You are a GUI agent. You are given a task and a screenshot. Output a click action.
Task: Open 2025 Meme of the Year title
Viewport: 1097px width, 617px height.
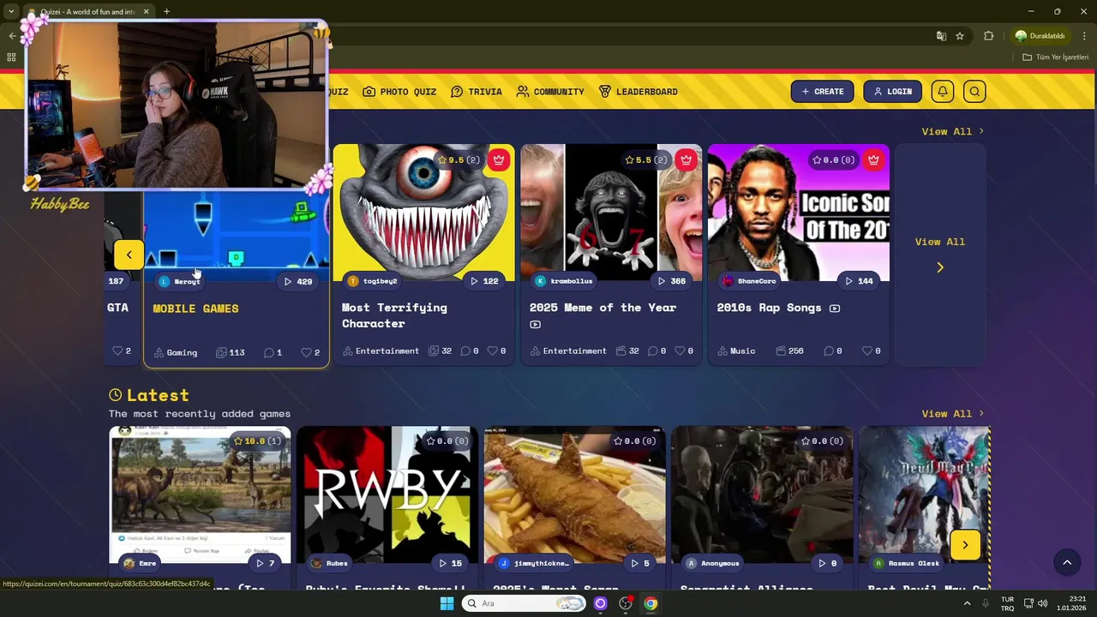(602, 308)
